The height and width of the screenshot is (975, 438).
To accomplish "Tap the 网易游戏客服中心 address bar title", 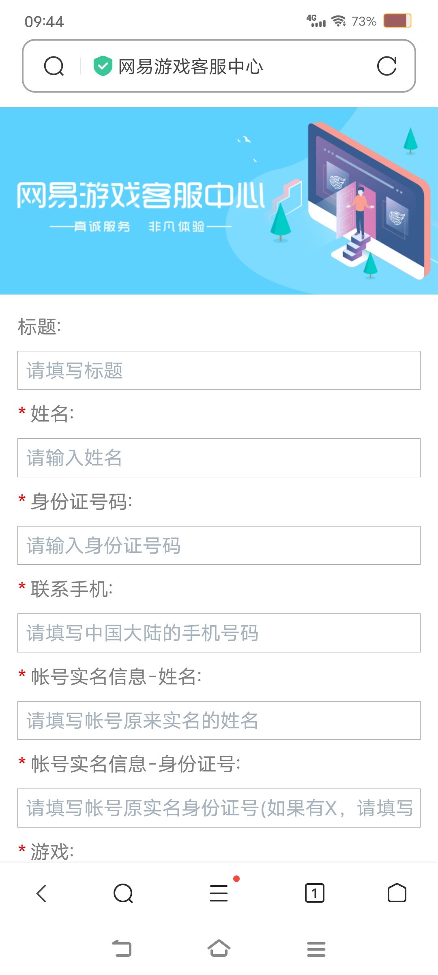I will pos(191,67).
